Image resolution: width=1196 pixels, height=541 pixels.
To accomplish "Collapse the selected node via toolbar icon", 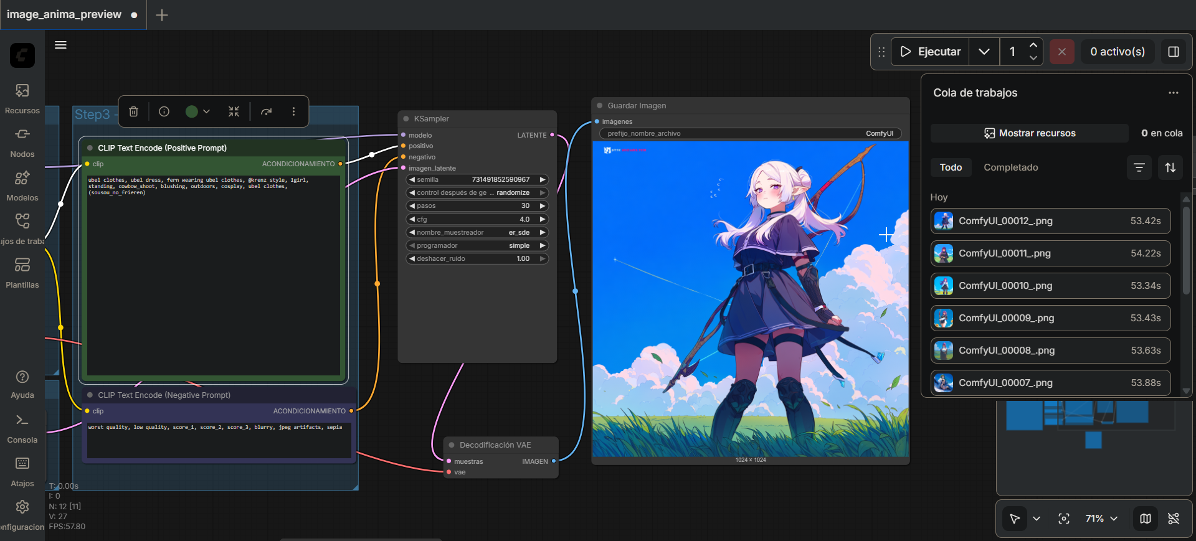I will (234, 111).
